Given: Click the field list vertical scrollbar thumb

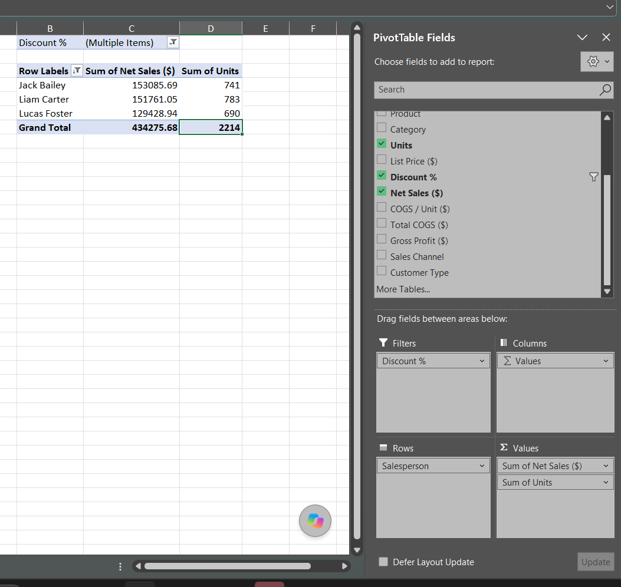Looking at the screenshot, I should tap(607, 230).
